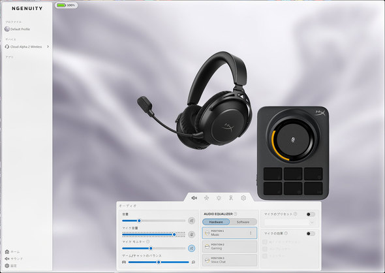
Task: Click the game/chat balance slider handle
Action: point(159,262)
